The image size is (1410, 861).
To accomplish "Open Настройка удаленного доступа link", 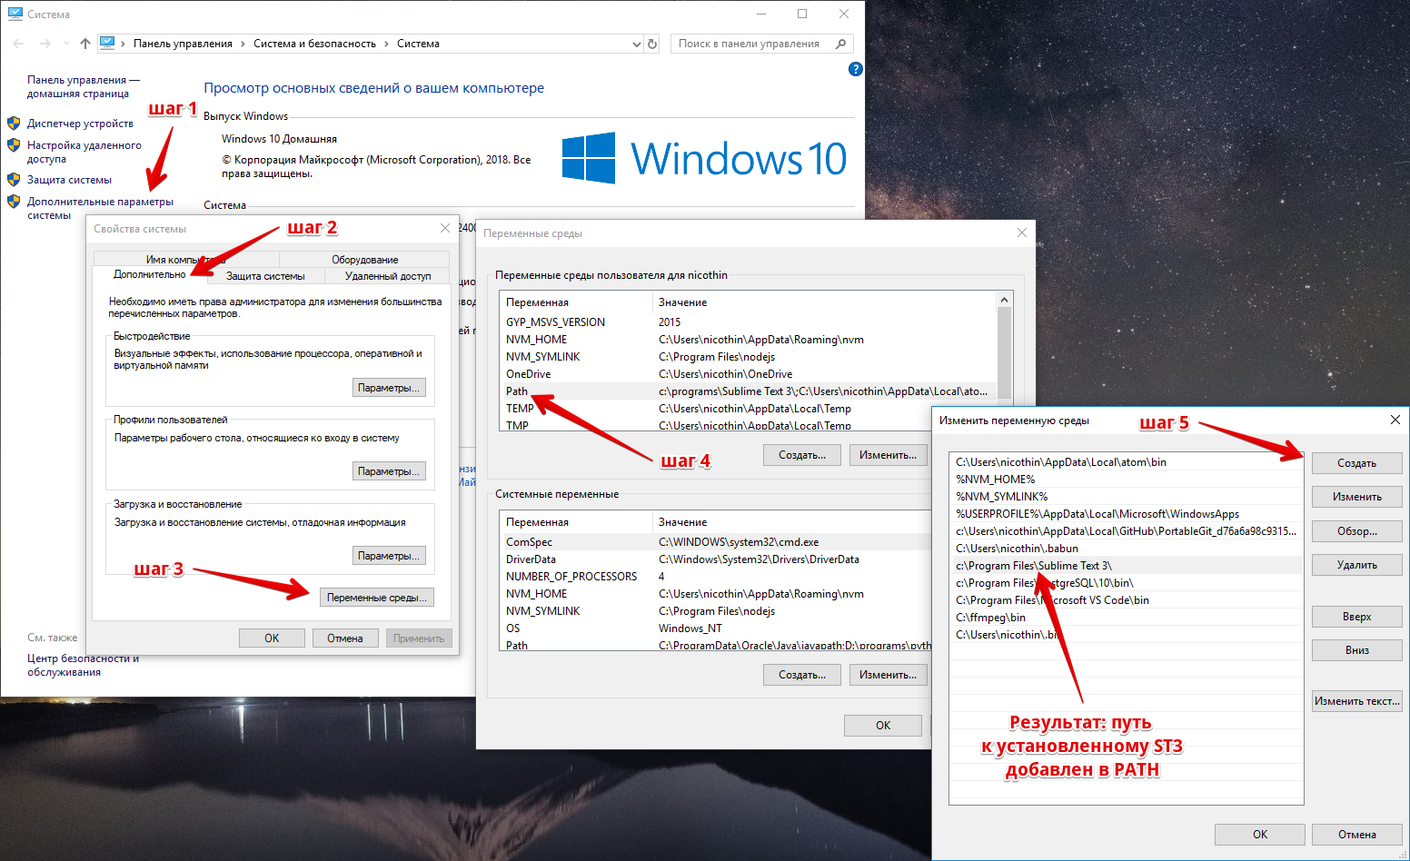I will [84, 152].
